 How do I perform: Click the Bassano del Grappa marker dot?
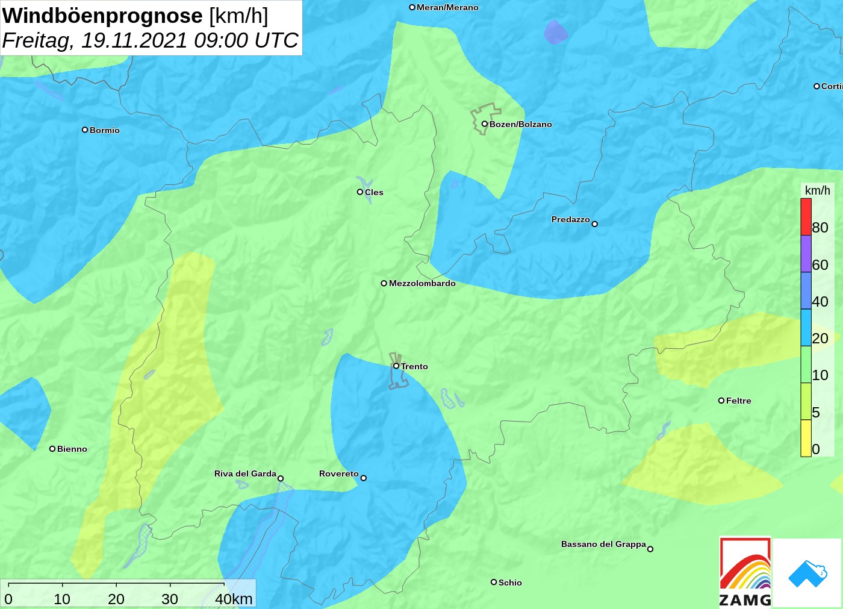[x=650, y=549]
